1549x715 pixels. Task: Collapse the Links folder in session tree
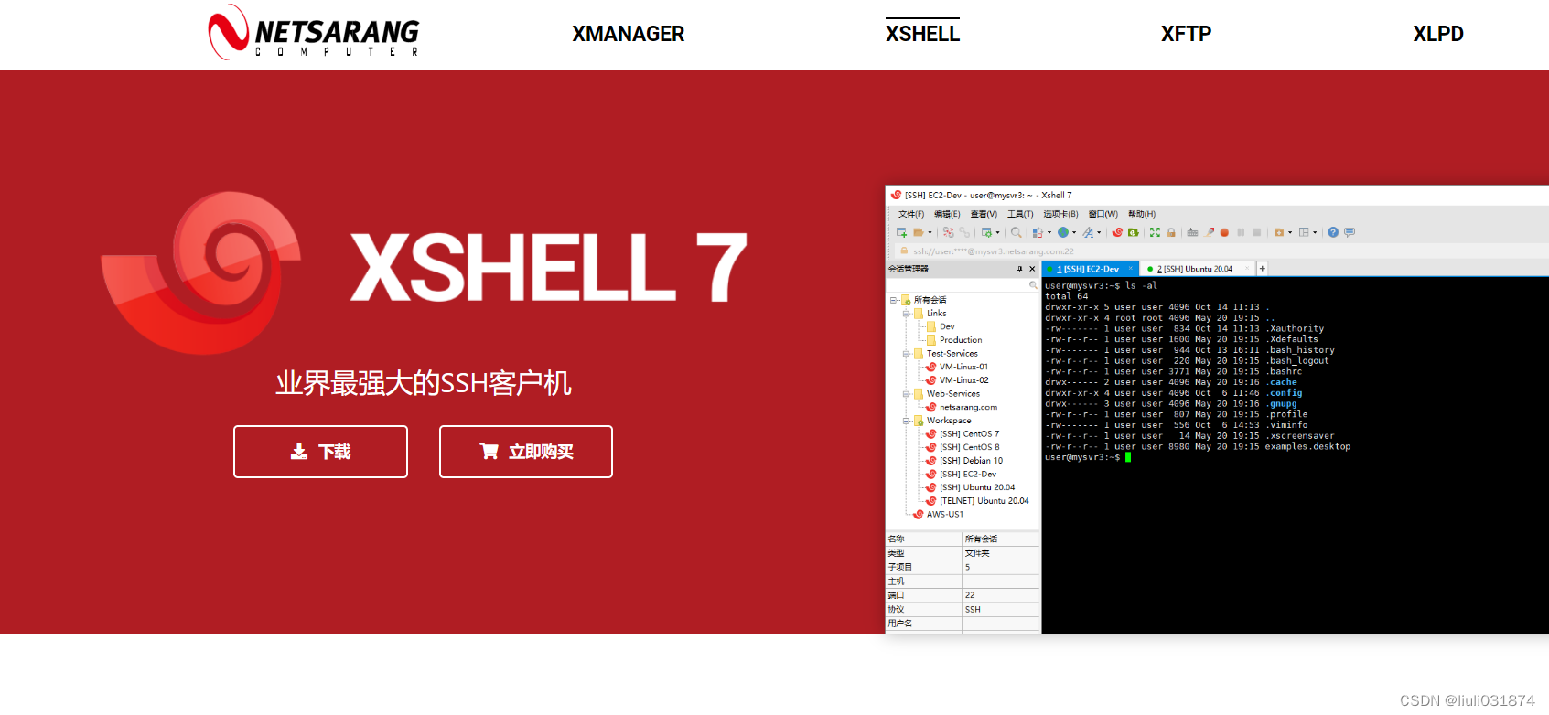[x=906, y=314]
